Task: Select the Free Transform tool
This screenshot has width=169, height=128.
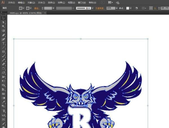Action: [x=3, y=81]
